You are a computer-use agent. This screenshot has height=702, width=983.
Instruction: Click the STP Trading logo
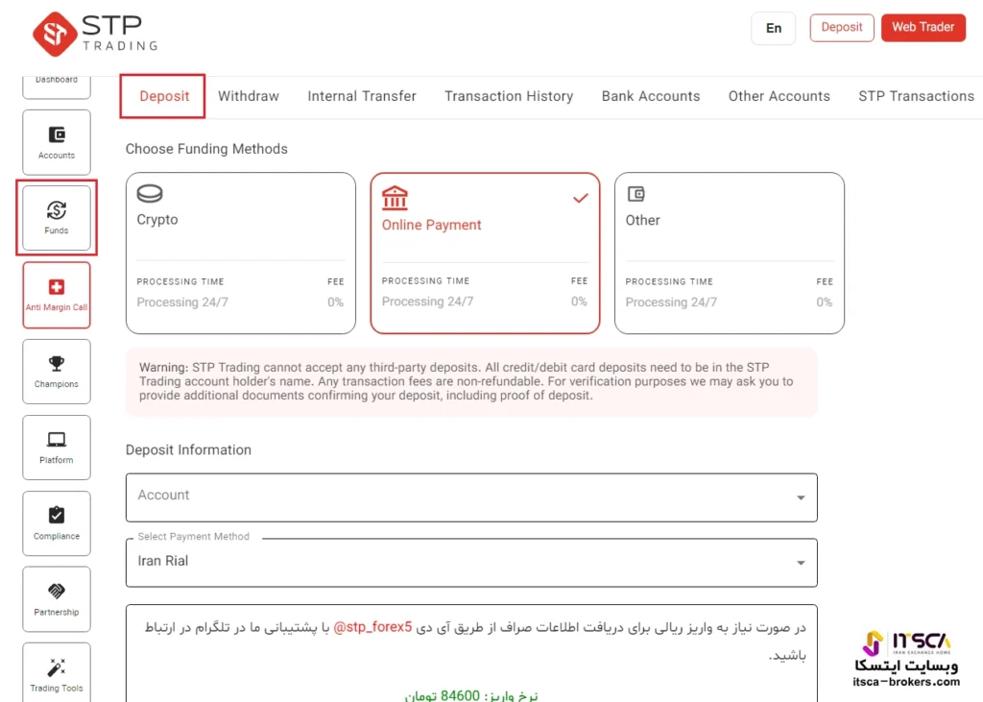pos(95,34)
